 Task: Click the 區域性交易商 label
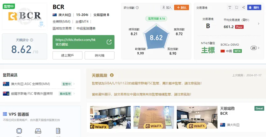click(62, 29)
